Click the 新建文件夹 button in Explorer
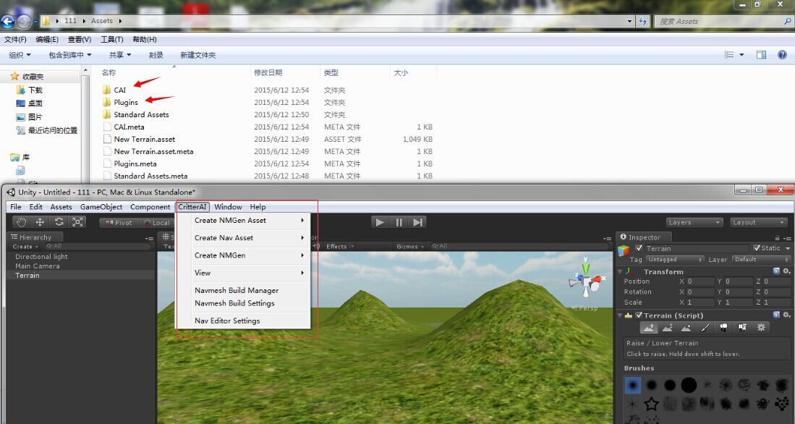The height and width of the screenshot is (424, 795). 197,55
